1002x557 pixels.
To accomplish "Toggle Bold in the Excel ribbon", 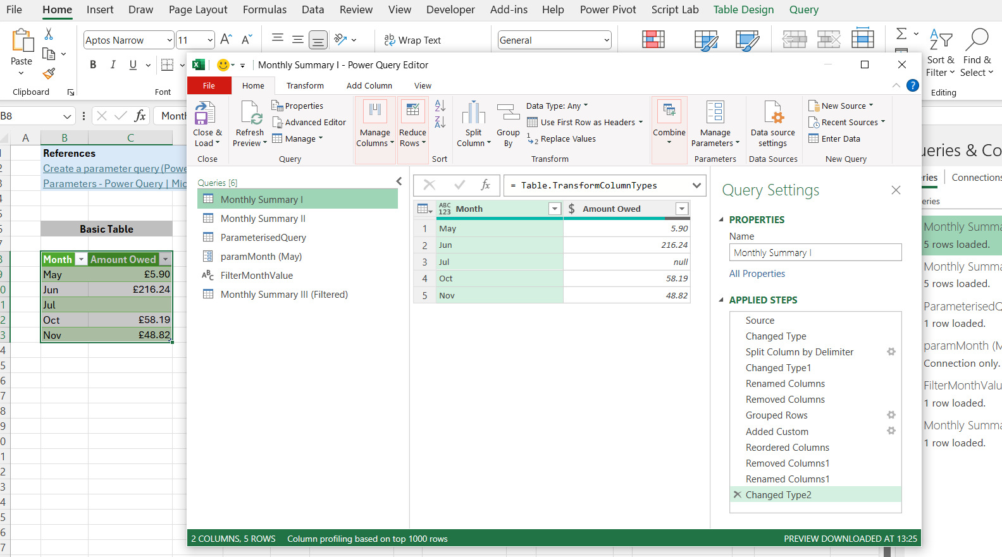I will pyautogui.click(x=93, y=64).
